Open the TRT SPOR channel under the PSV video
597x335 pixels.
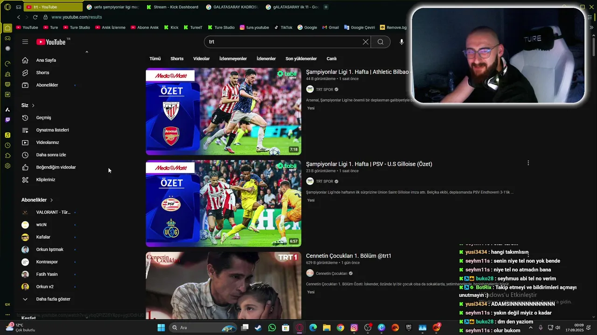coord(324,181)
